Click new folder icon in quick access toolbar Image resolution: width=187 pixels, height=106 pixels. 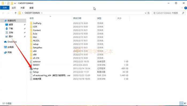(12, 3)
